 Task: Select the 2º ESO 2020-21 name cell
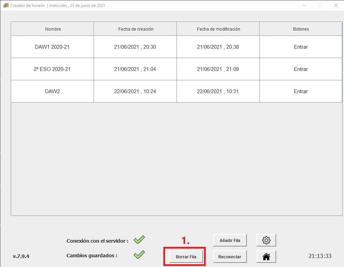(52, 69)
